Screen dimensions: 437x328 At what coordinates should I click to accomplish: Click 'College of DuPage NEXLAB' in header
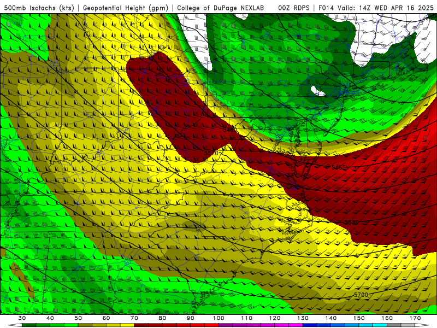point(220,8)
